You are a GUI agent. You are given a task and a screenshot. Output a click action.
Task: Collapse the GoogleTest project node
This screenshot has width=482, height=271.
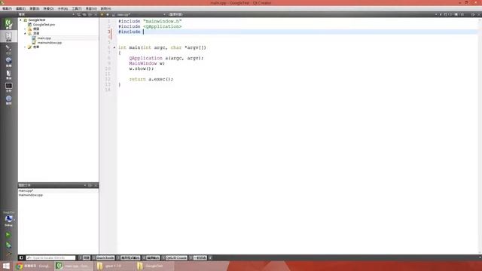coord(21,20)
